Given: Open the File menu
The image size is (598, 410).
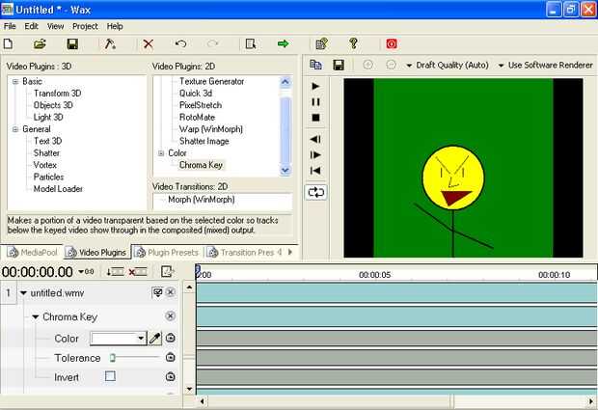Looking at the screenshot, I should 10,26.
